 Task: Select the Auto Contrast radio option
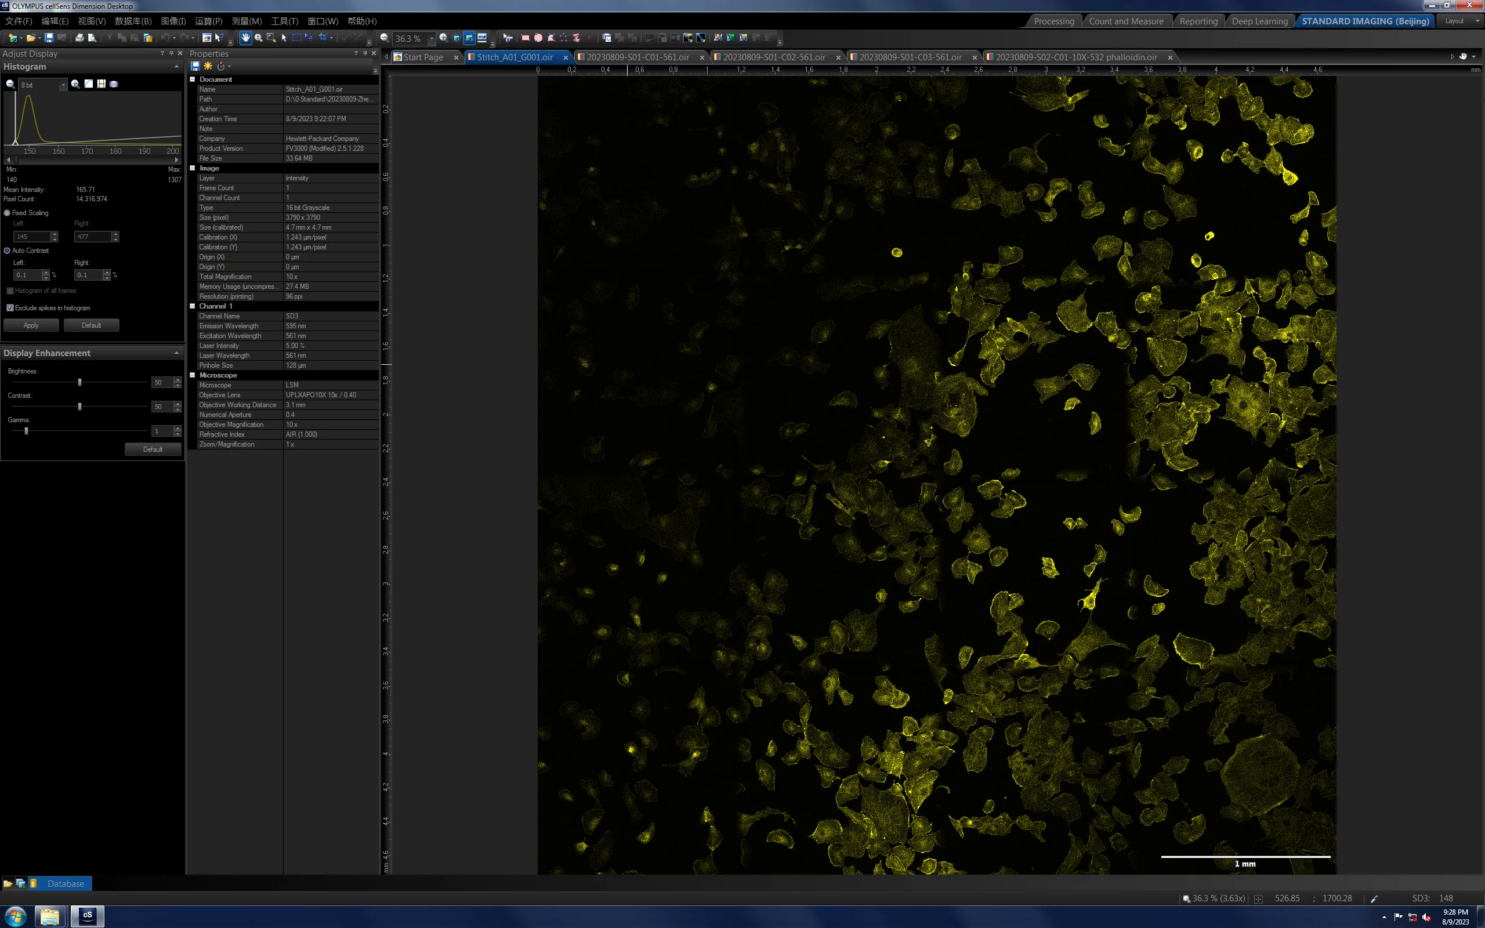pyautogui.click(x=8, y=251)
